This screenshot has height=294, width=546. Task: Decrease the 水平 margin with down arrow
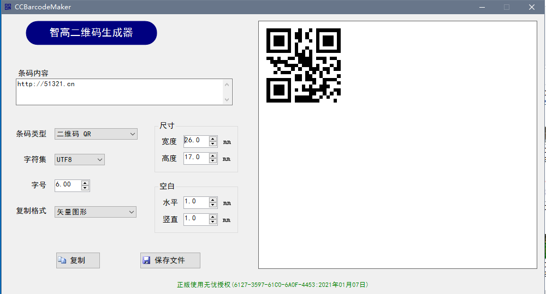pyautogui.click(x=213, y=205)
